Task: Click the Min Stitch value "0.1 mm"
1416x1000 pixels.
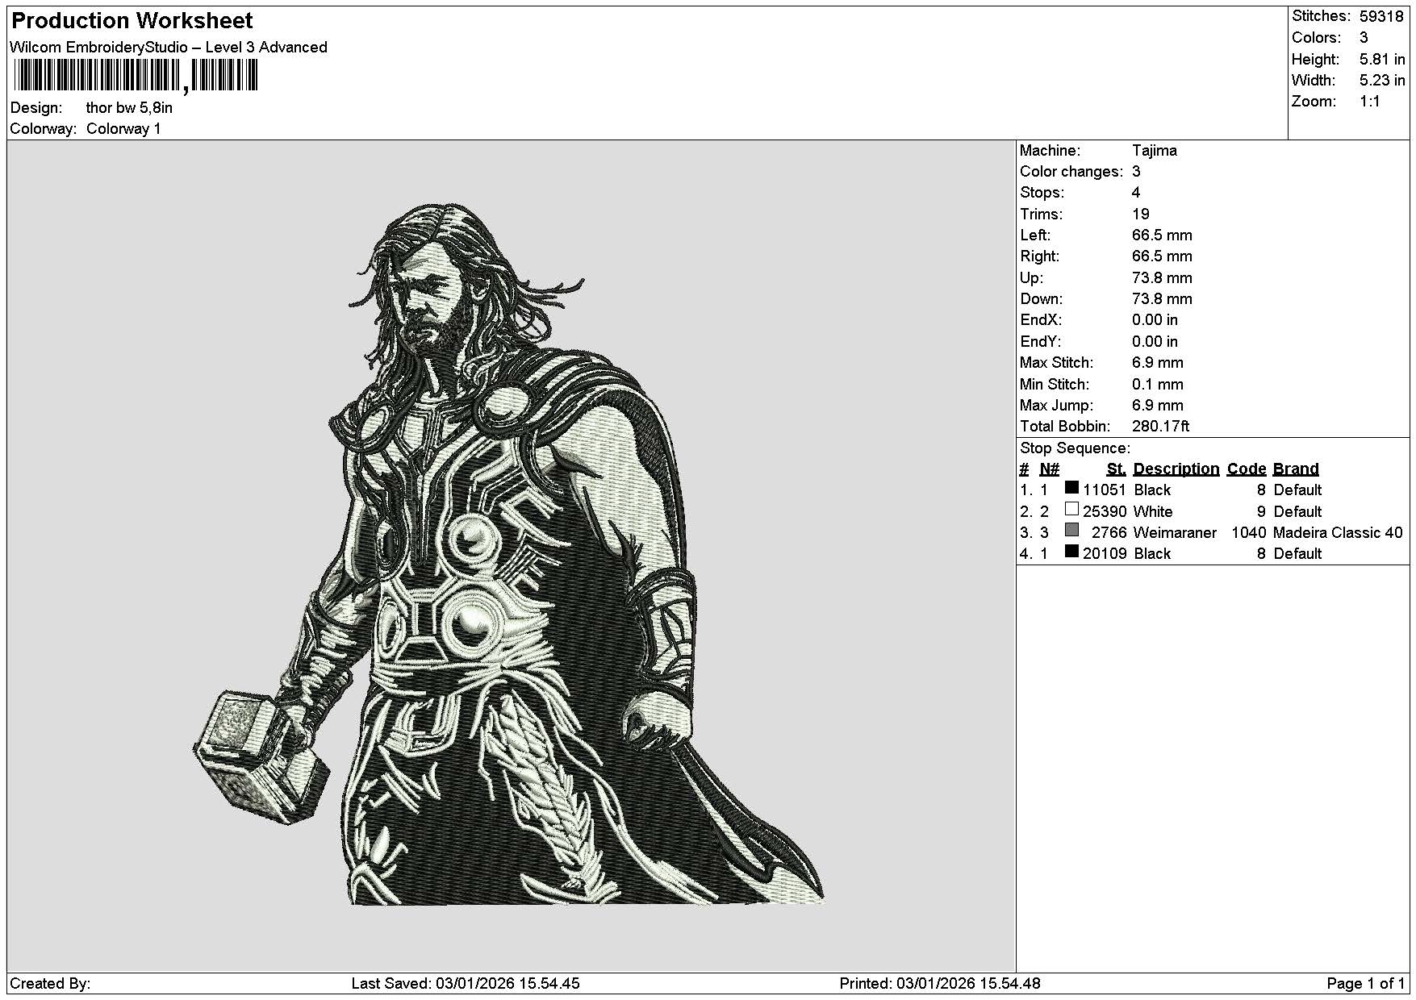Action: 1158,385
